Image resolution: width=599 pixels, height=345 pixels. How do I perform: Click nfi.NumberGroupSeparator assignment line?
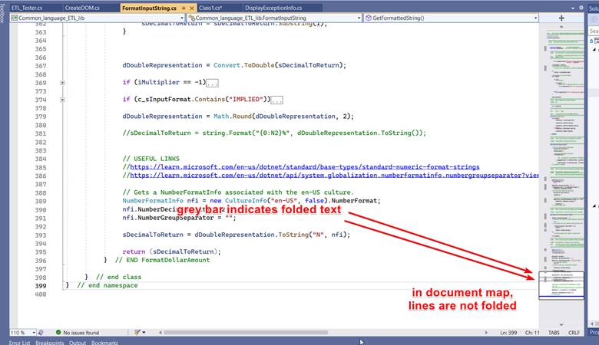[x=179, y=218]
